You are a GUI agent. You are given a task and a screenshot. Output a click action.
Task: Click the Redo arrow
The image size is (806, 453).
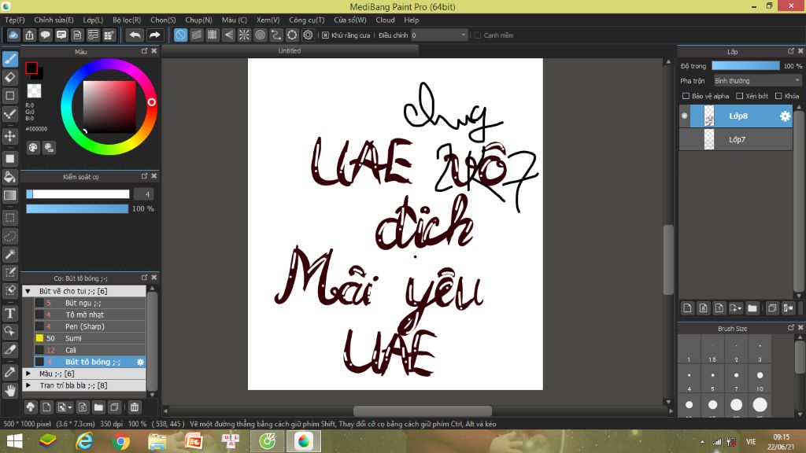click(x=154, y=35)
